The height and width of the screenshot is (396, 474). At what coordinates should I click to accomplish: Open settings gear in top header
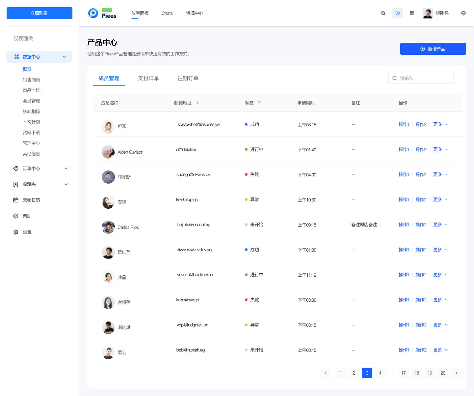tap(398, 13)
